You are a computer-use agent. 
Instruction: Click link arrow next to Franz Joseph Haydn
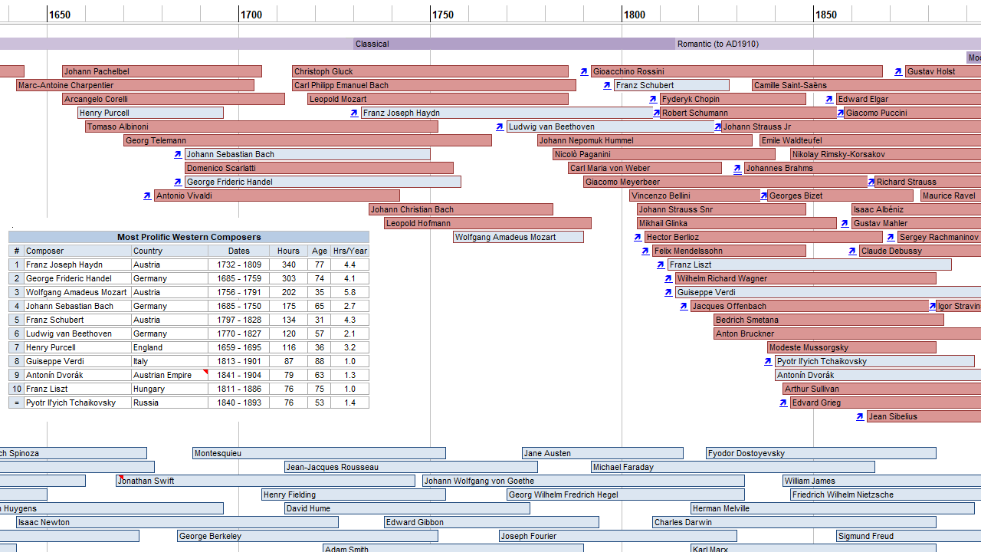(x=354, y=113)
